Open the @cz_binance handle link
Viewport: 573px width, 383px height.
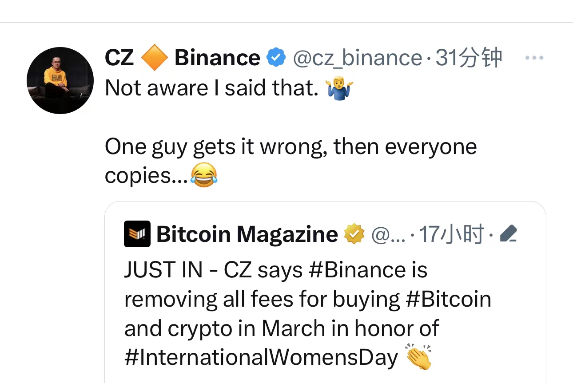tap(357, 58)
